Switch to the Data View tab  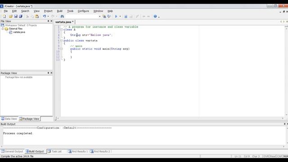point(9,119)
